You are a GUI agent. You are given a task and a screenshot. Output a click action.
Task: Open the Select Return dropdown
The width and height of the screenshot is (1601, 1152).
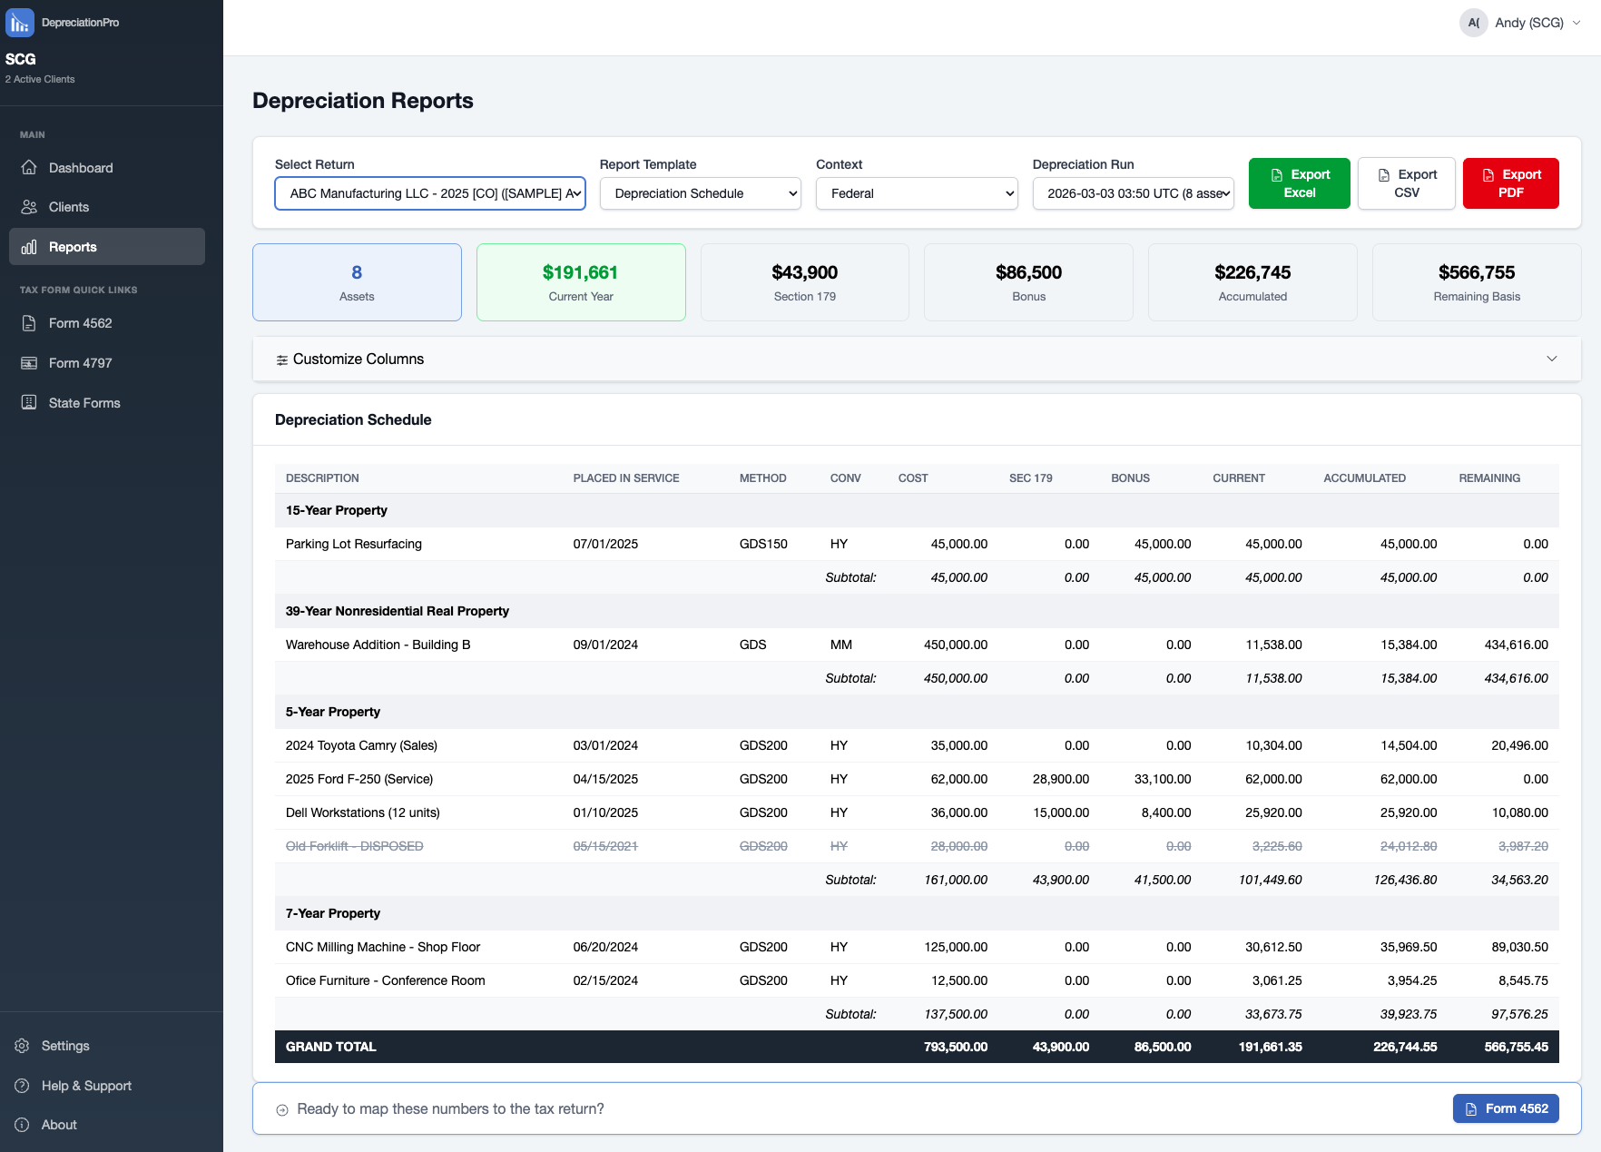[430, 193]
